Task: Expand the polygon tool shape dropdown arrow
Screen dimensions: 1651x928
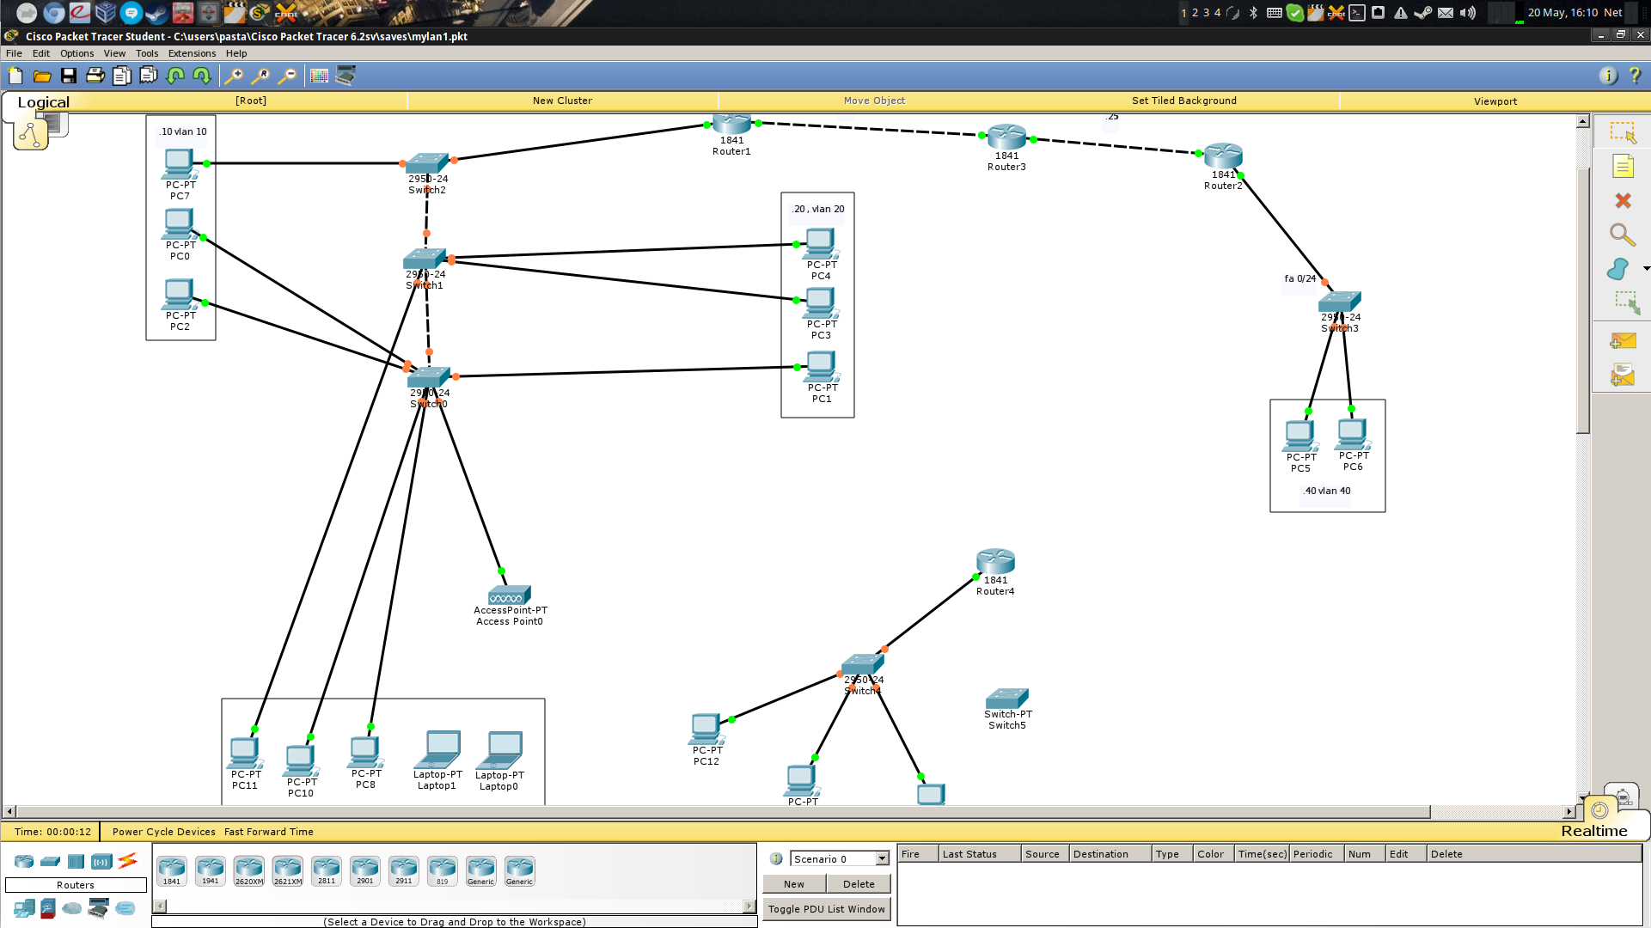Action: (1646, 269)
